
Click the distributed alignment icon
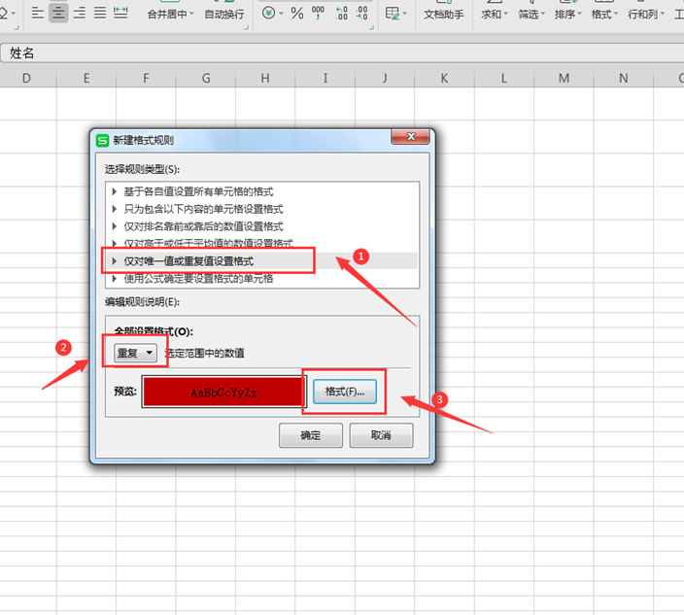point(120,13)
